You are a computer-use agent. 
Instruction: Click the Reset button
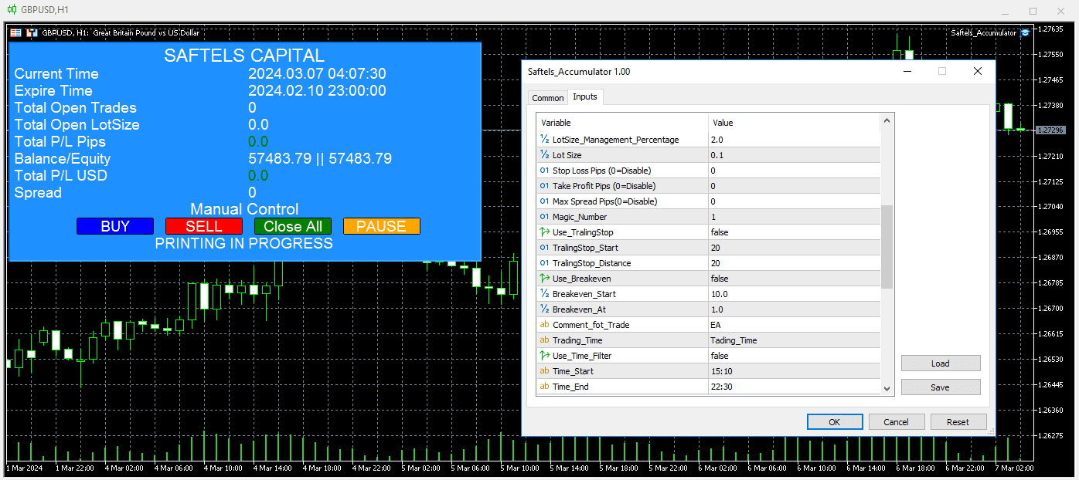[958, 422]
